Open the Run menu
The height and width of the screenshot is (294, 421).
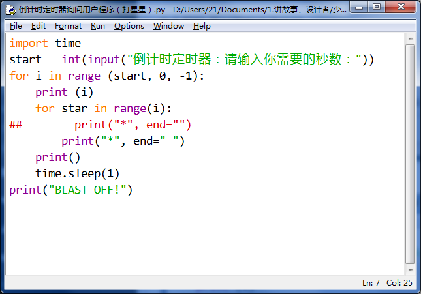click(x=98, y=26)
